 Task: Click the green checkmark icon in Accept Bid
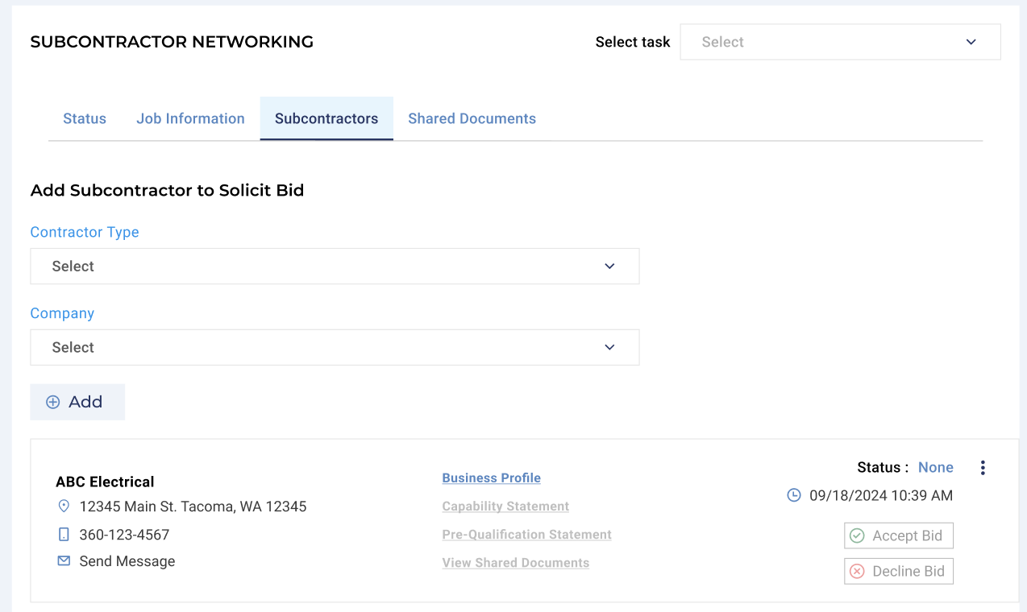857,535
